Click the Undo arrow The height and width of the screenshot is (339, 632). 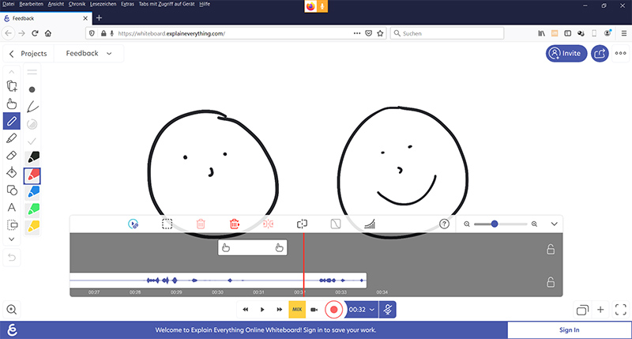click(12, 257)
